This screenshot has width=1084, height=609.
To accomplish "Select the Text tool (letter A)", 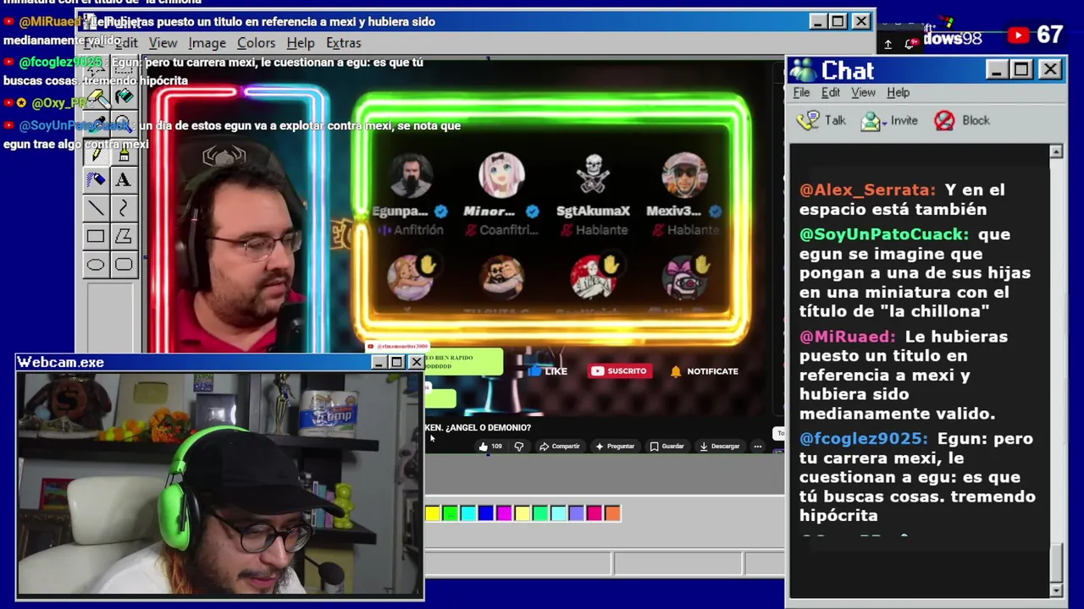I will [124, 180].
